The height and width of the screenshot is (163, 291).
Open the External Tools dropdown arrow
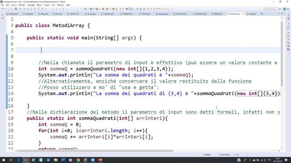[100, 9]
